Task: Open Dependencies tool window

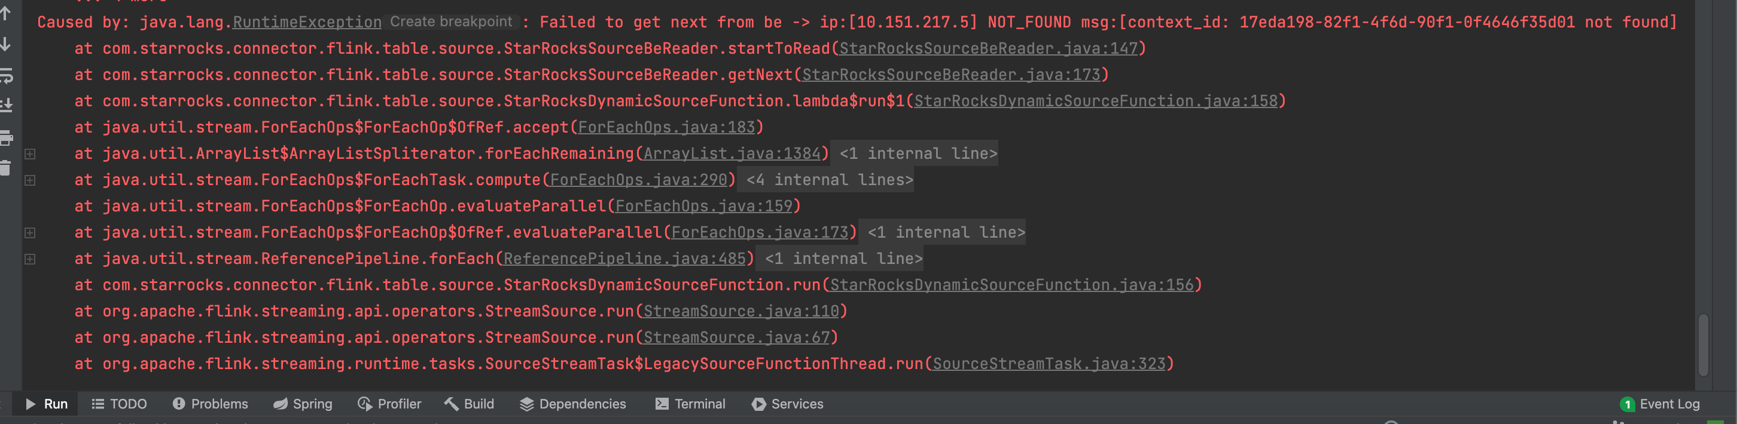Action: 572,404
